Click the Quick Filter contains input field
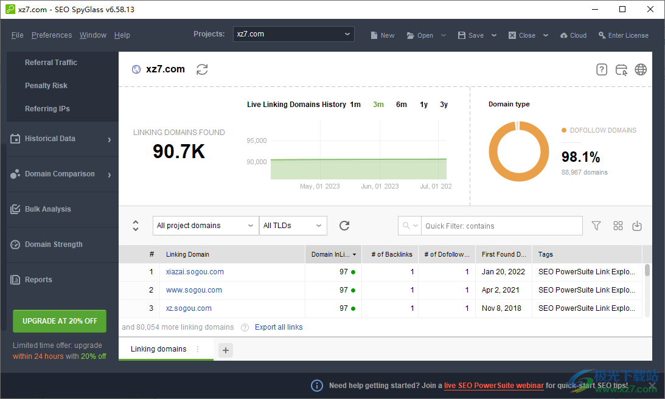 [502, 226]
